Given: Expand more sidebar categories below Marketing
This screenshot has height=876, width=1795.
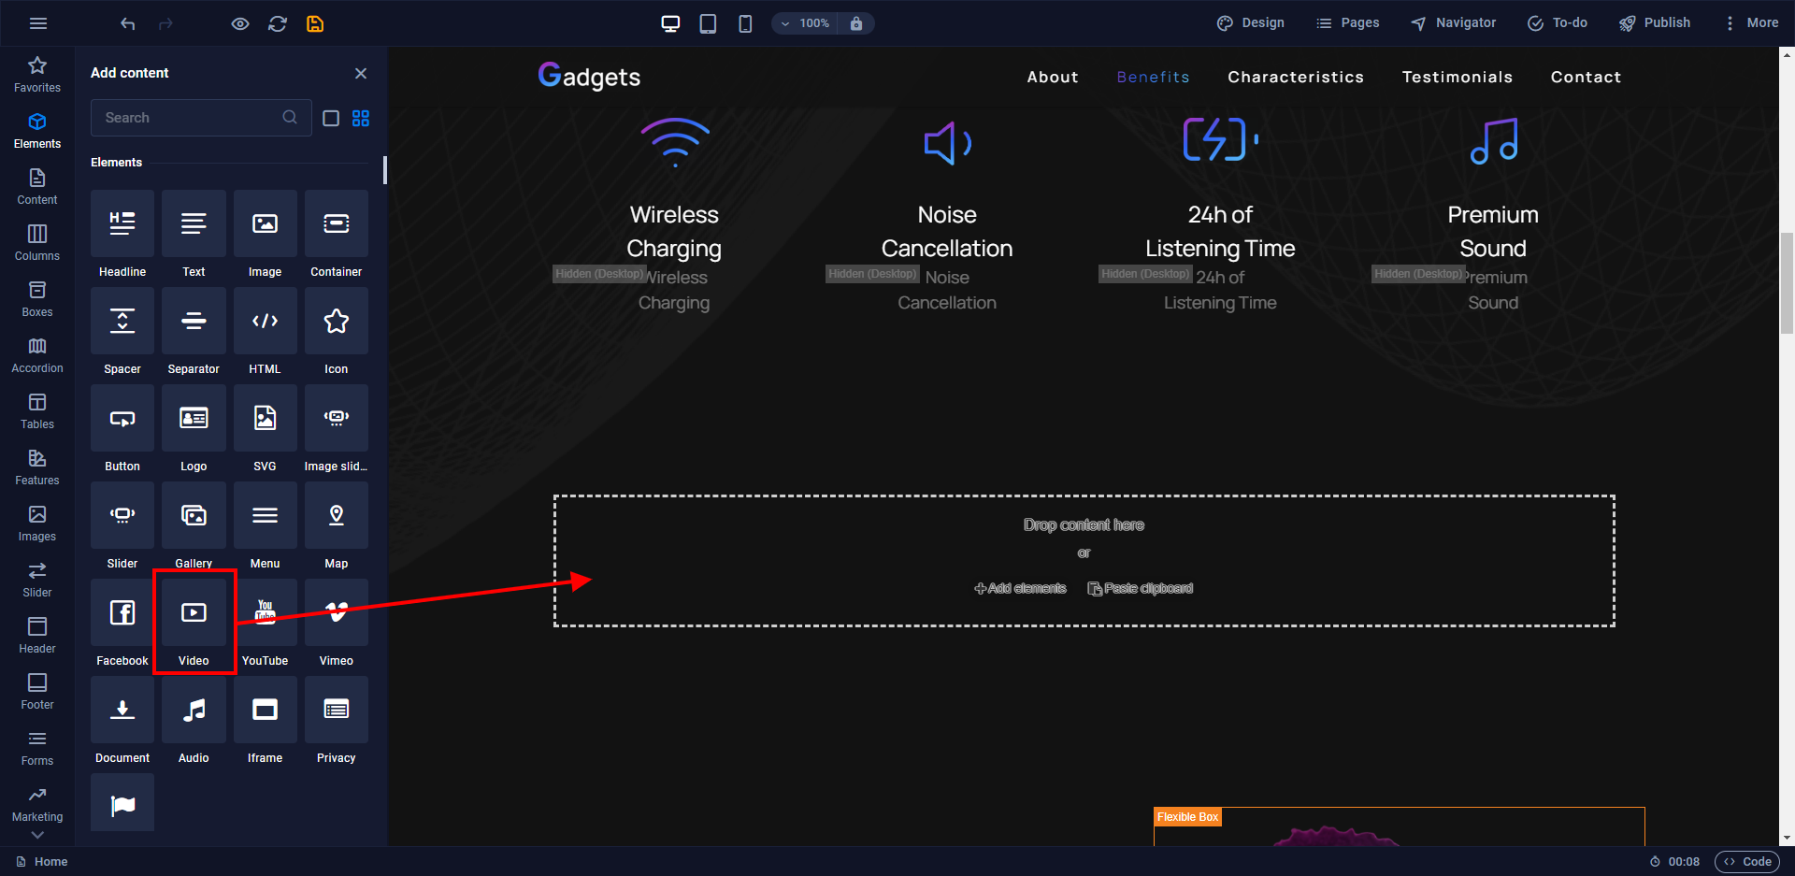Looking at the screenshot, I should point(37,835).
